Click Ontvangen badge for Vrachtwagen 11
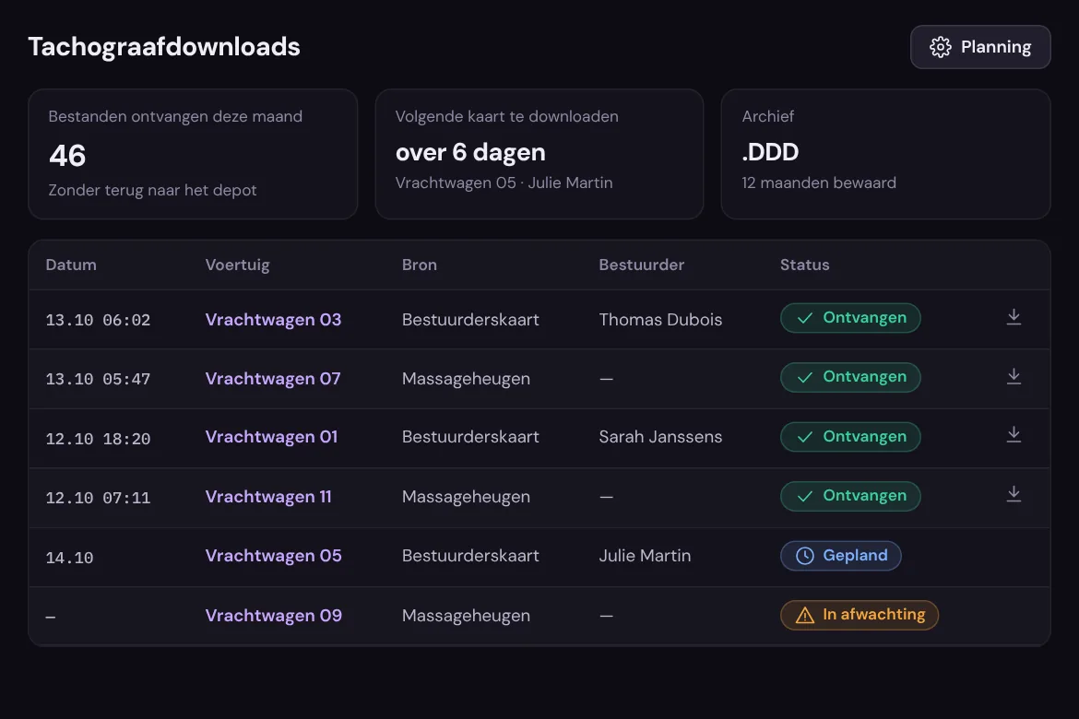 tap(850, 496)
